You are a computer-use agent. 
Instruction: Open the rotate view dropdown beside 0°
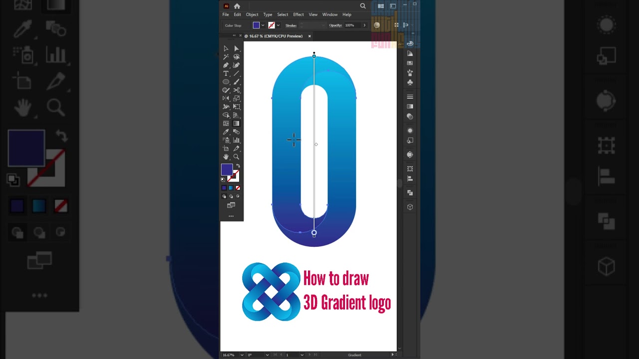pyautogui.click(x=267, y=355)
